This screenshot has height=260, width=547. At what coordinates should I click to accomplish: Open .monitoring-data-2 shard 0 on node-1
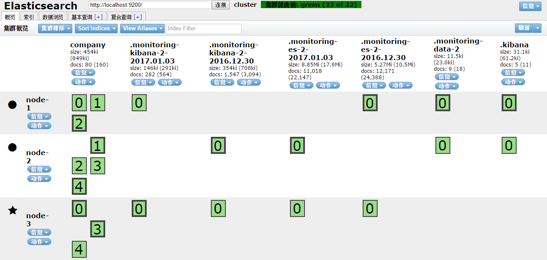coord(443,103)
